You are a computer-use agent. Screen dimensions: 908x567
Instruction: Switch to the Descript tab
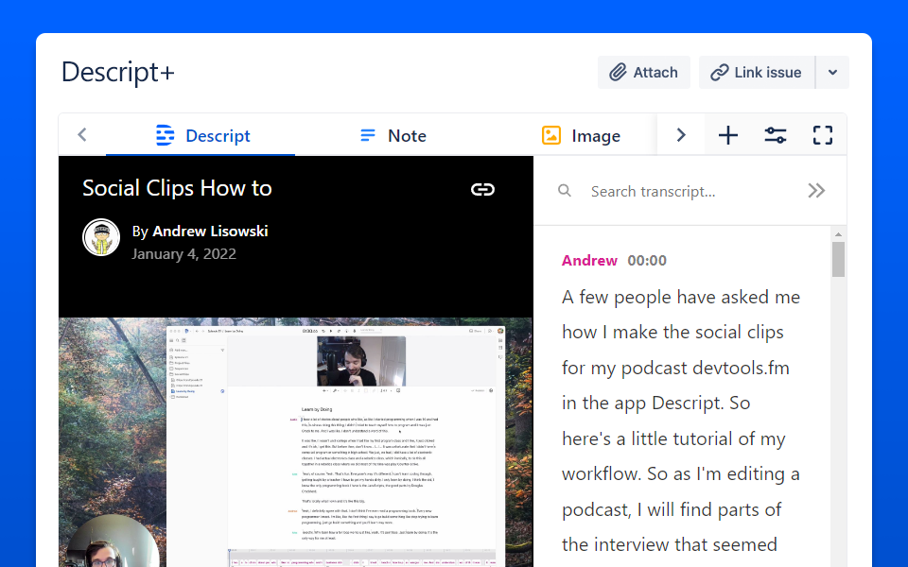(x=201, y=135)
